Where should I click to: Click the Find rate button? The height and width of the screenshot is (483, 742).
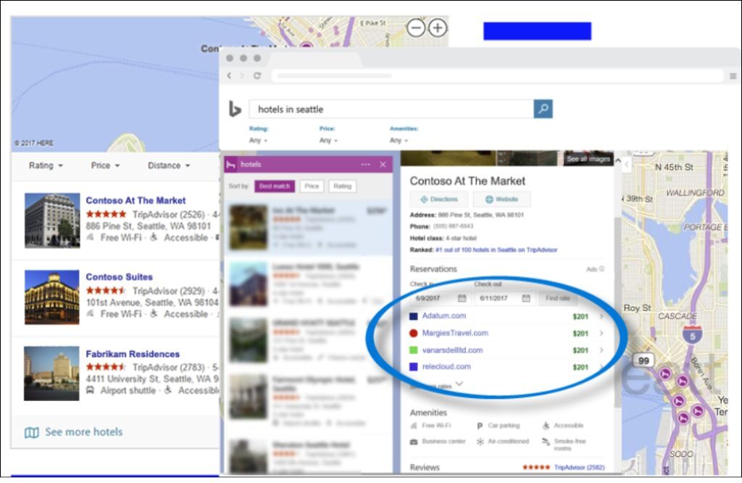(x=557, y=298)
